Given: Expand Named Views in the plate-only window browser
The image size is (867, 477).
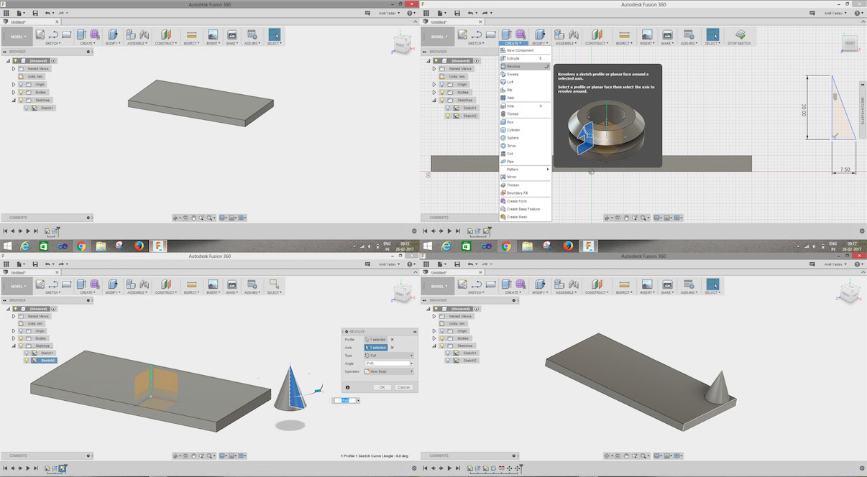Looking at the screenshot, I should 13,69.
